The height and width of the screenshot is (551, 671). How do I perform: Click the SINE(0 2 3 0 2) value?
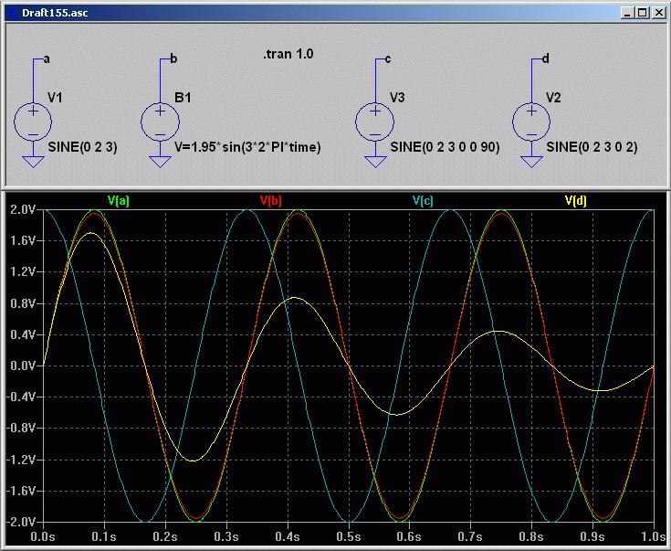pos(592,147)
